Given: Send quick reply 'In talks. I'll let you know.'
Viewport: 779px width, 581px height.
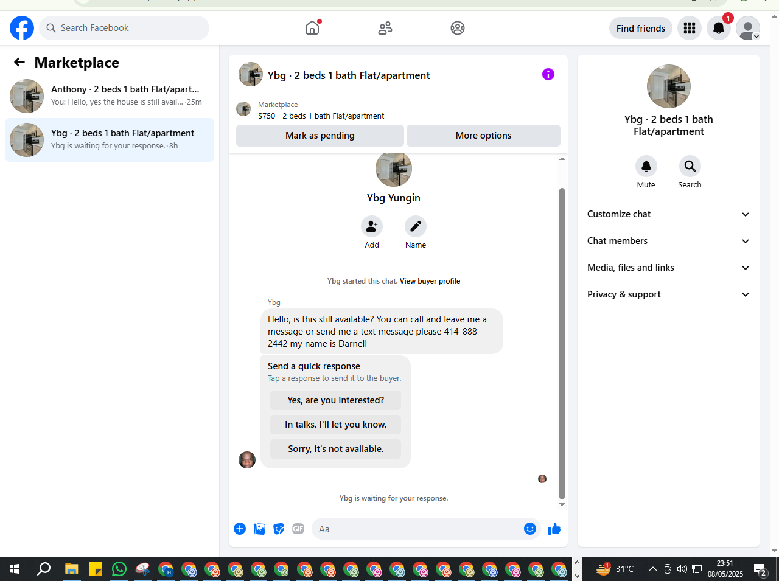Looking at the screenshot, I should coord(336,425).
